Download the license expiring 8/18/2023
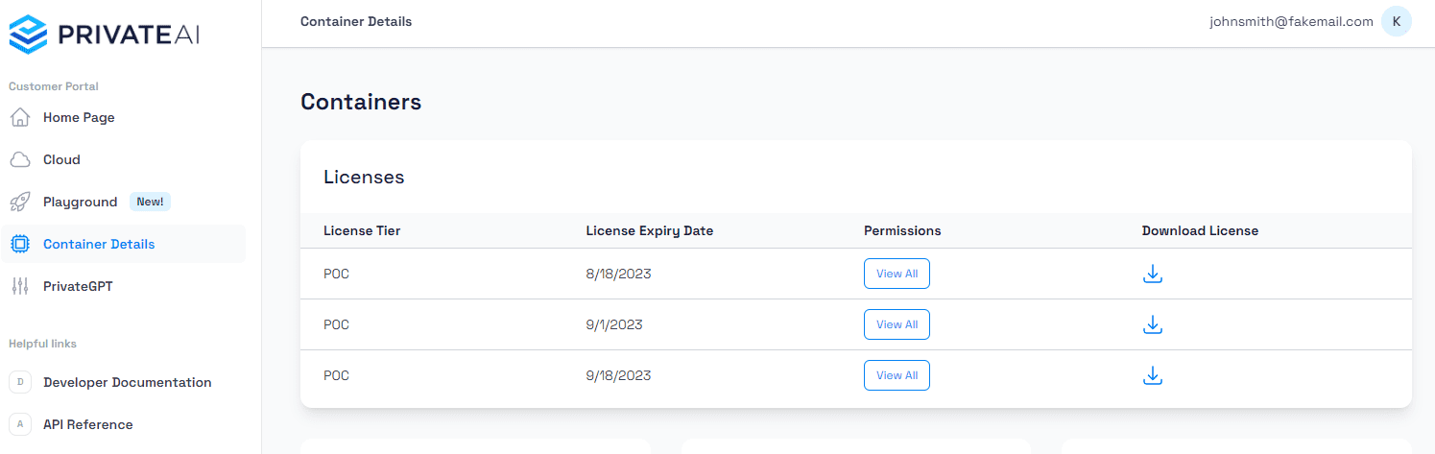Screen dimensions: 1435x454 coord(1153,274)
